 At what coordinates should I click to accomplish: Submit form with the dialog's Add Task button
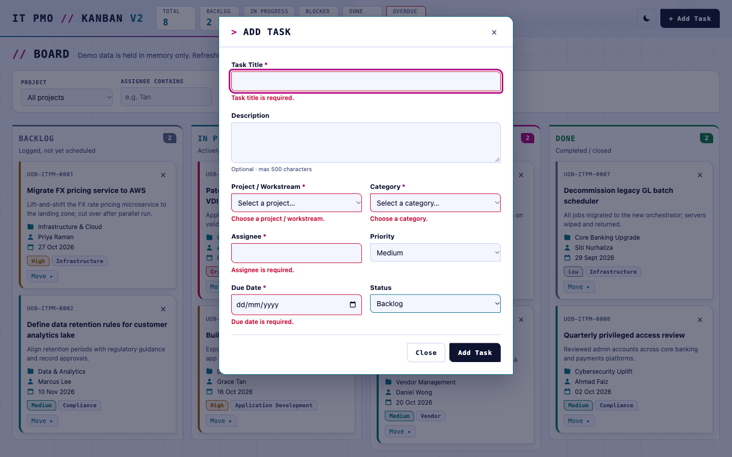point(475,352)
